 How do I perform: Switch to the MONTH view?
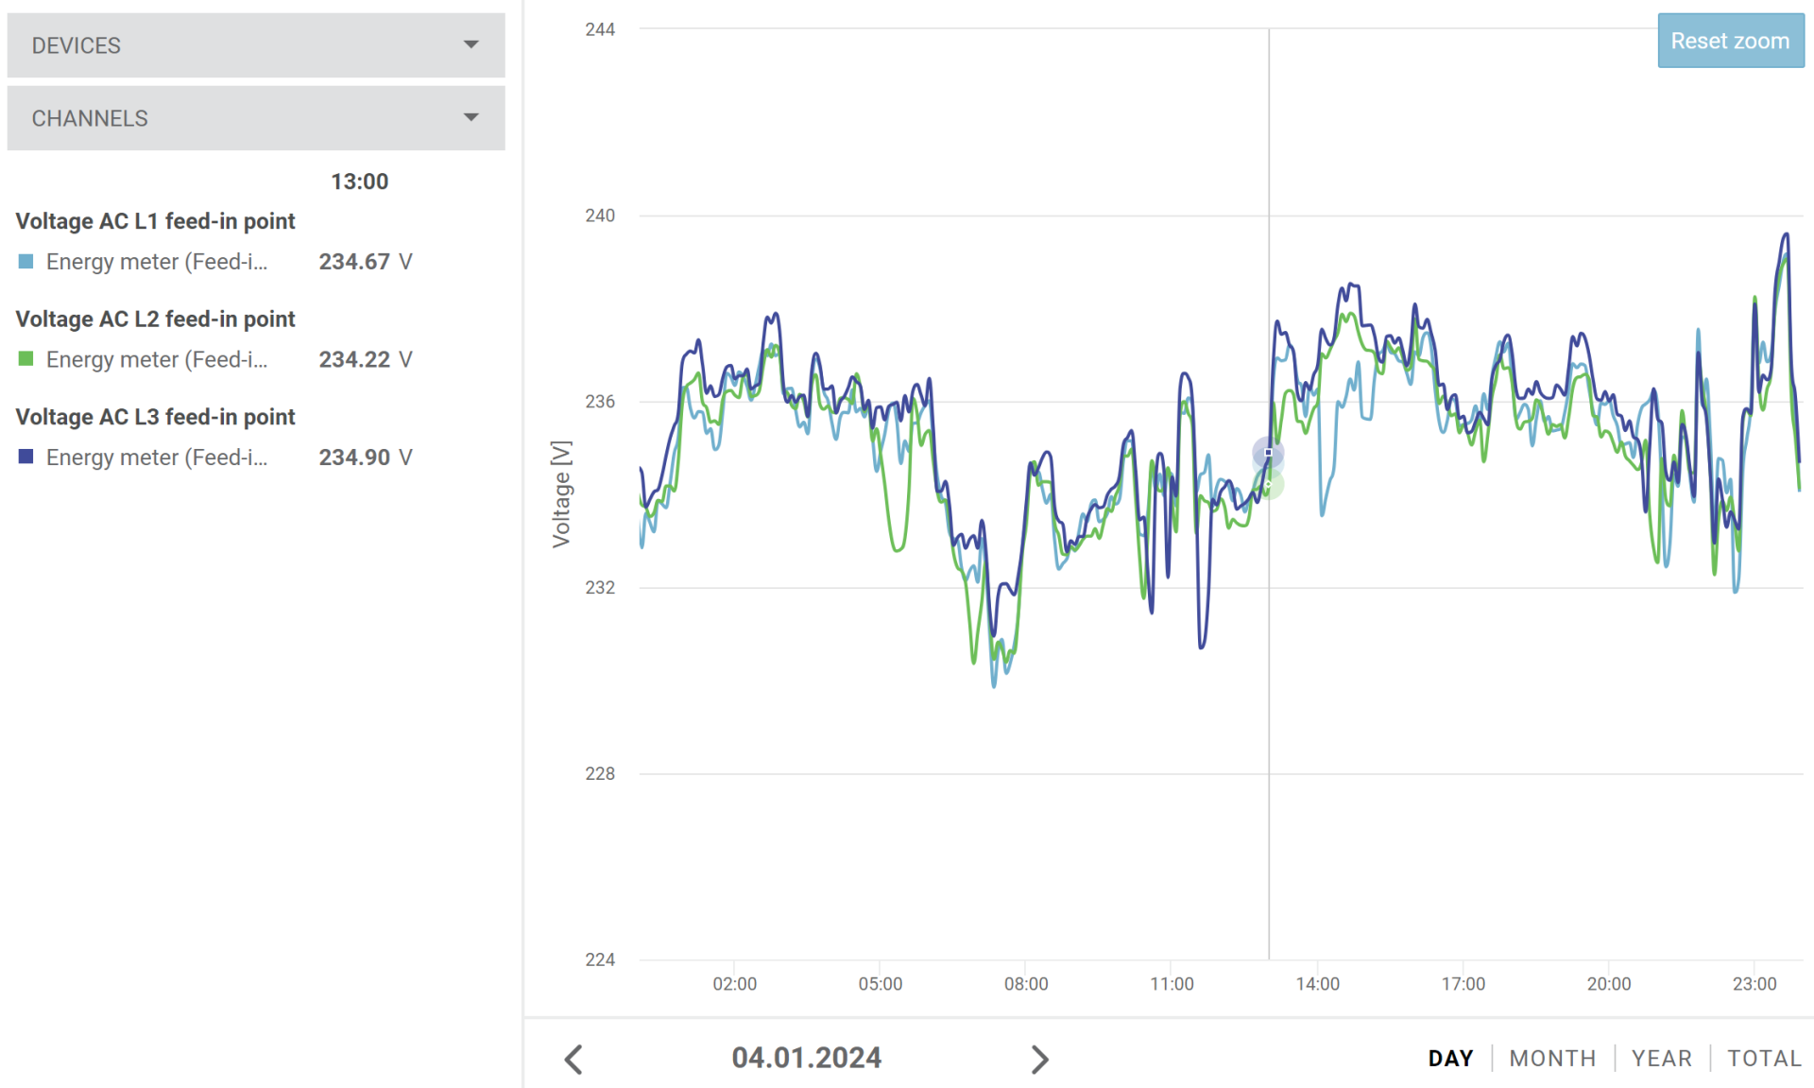click(1552, 1058)
